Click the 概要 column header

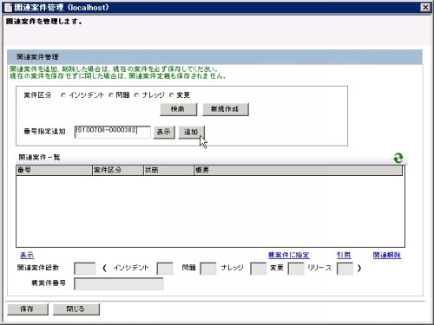point(298,170)
